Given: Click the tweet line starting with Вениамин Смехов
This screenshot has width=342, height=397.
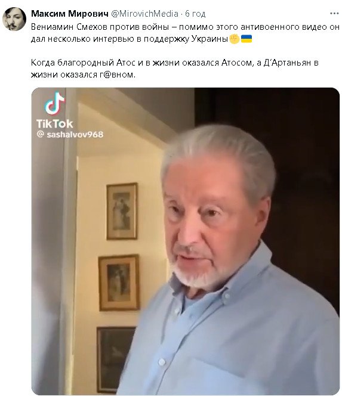Looking at the screenshot, I should point(185,27).
